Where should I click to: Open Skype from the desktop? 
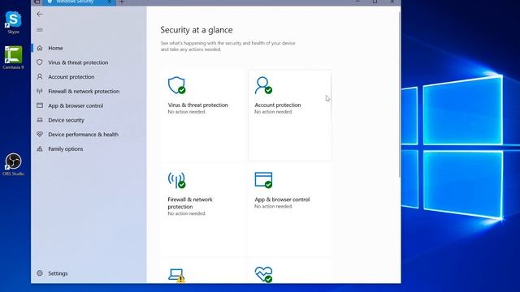pos(13,22)
